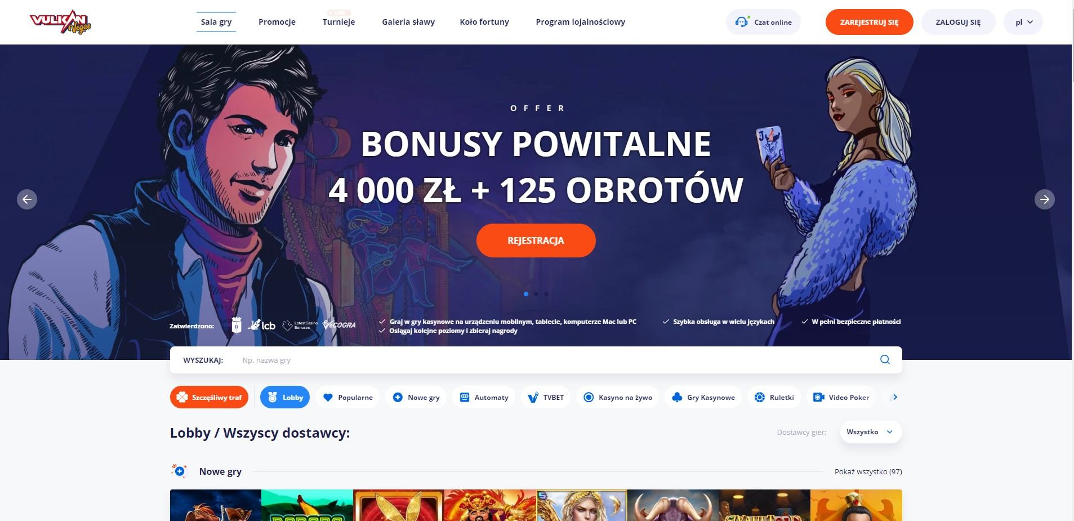This screenshot has width=1074, height=521.
Task: Open the Promocje menu item
Action: [x=277, y=22]
